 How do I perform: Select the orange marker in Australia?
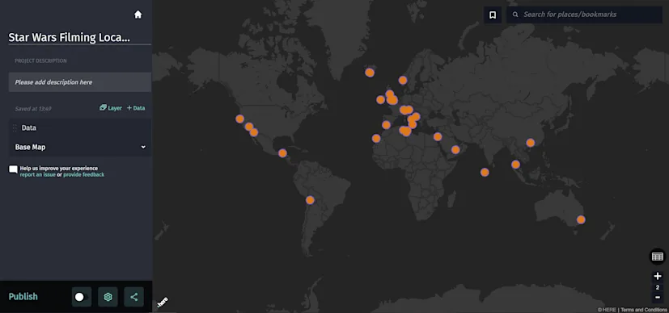(x=581, y=220)
